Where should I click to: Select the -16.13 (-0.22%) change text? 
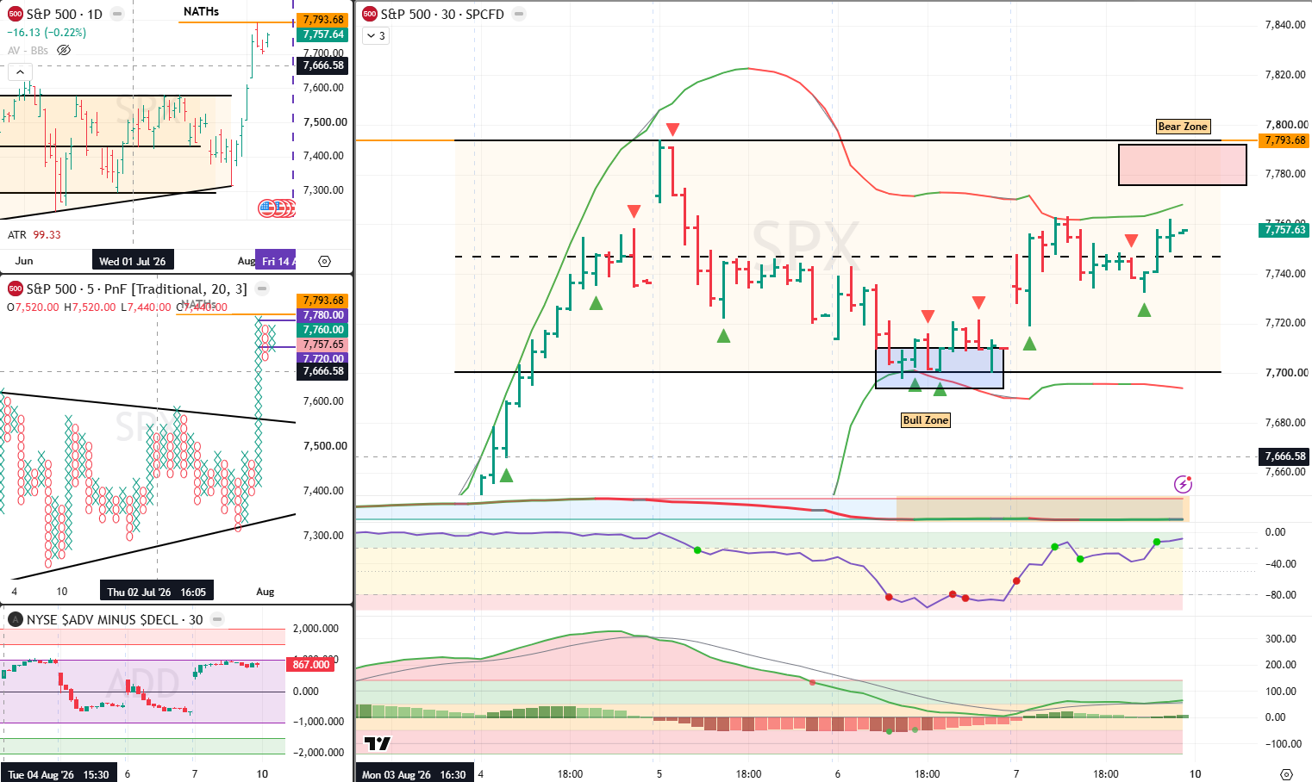47,33
